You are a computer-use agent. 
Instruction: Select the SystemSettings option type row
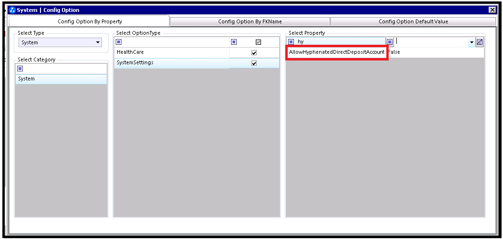(x=197, y=63)
